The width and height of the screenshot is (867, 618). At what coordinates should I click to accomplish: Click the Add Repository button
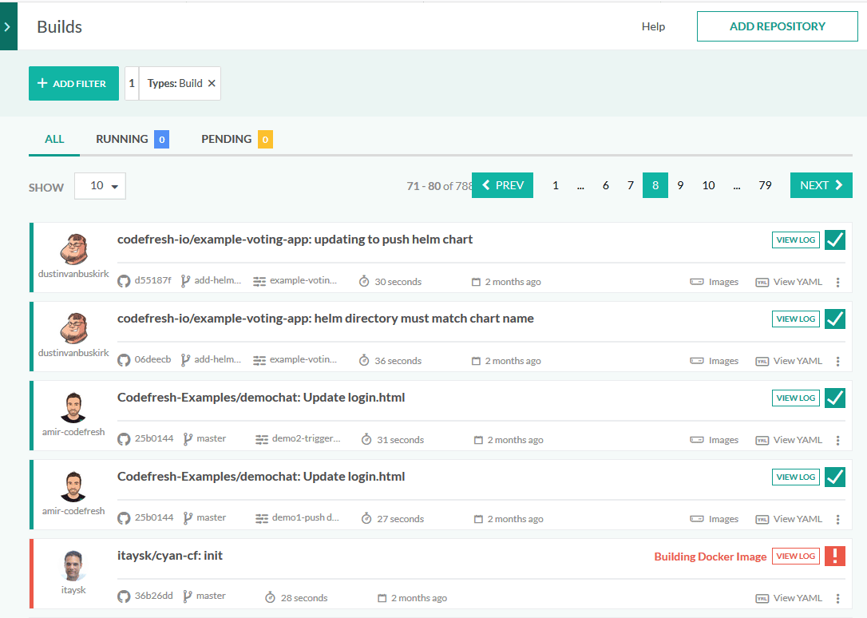tap(777, 26)
